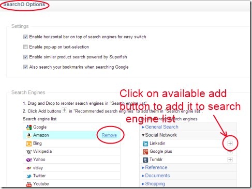Select the Yahoo row text

pos(39,160)
